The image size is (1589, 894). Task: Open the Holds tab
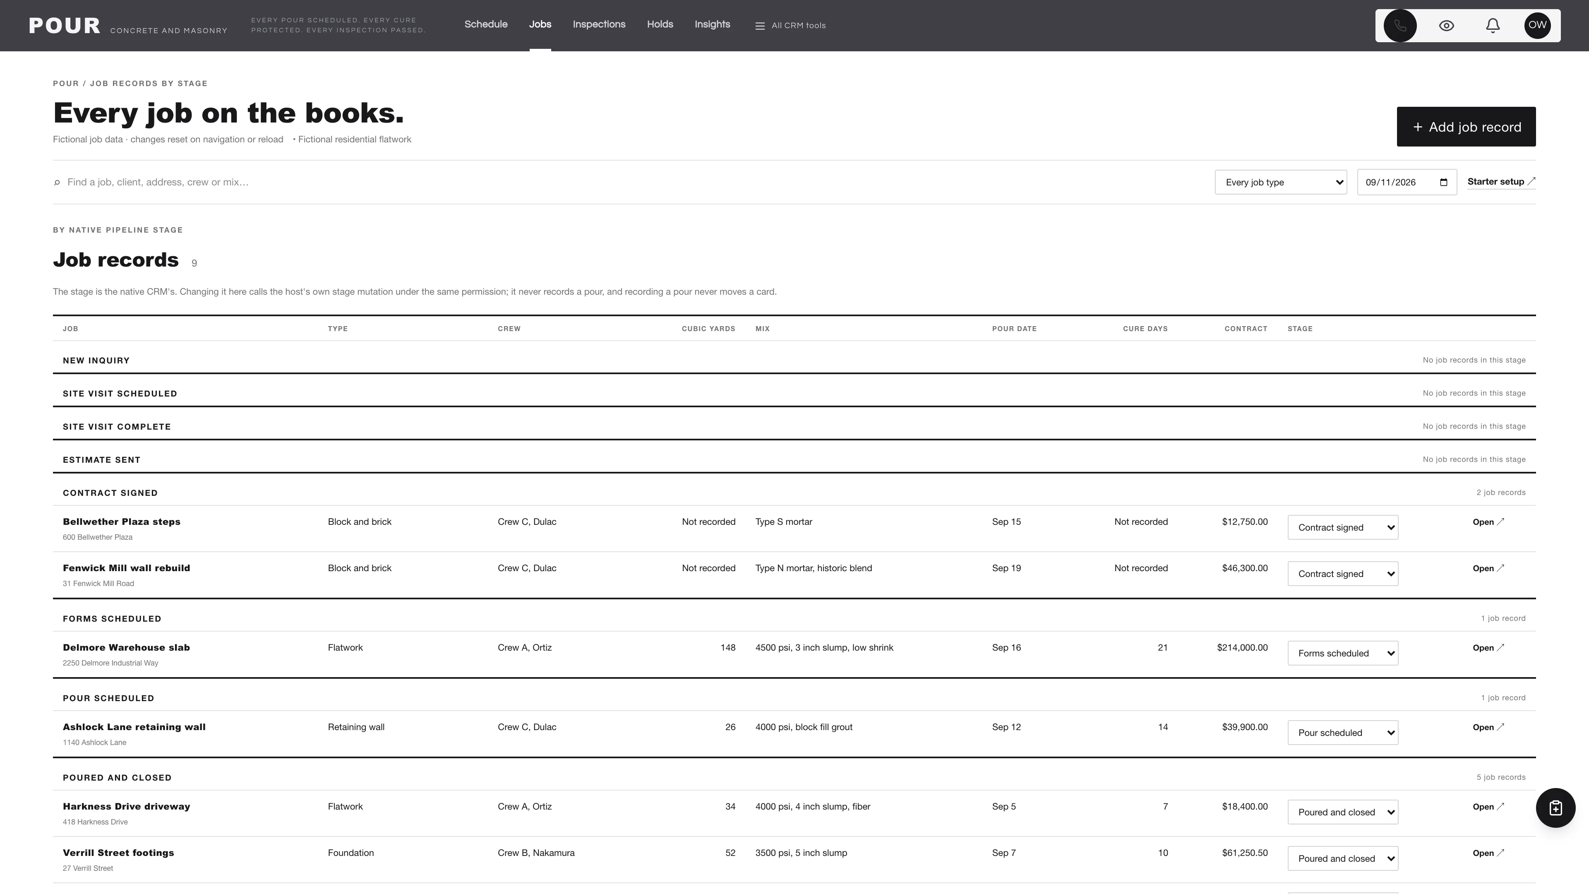(660, 25)
